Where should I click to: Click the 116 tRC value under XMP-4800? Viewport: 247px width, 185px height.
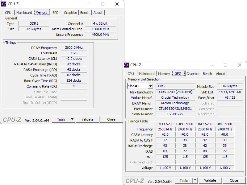click(225, 157)
